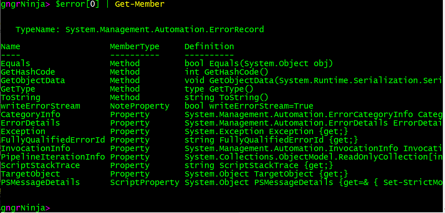The image size is (445, 213).
Task: Click the MemberType column header
Action: point(134,46)
